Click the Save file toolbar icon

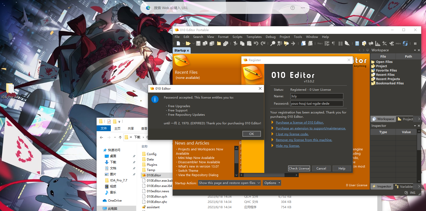click(x=198, y=43)
